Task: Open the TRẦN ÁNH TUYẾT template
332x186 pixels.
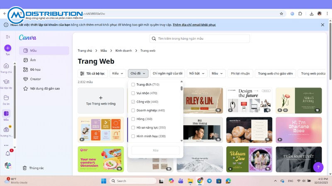Action: point(299,160)
